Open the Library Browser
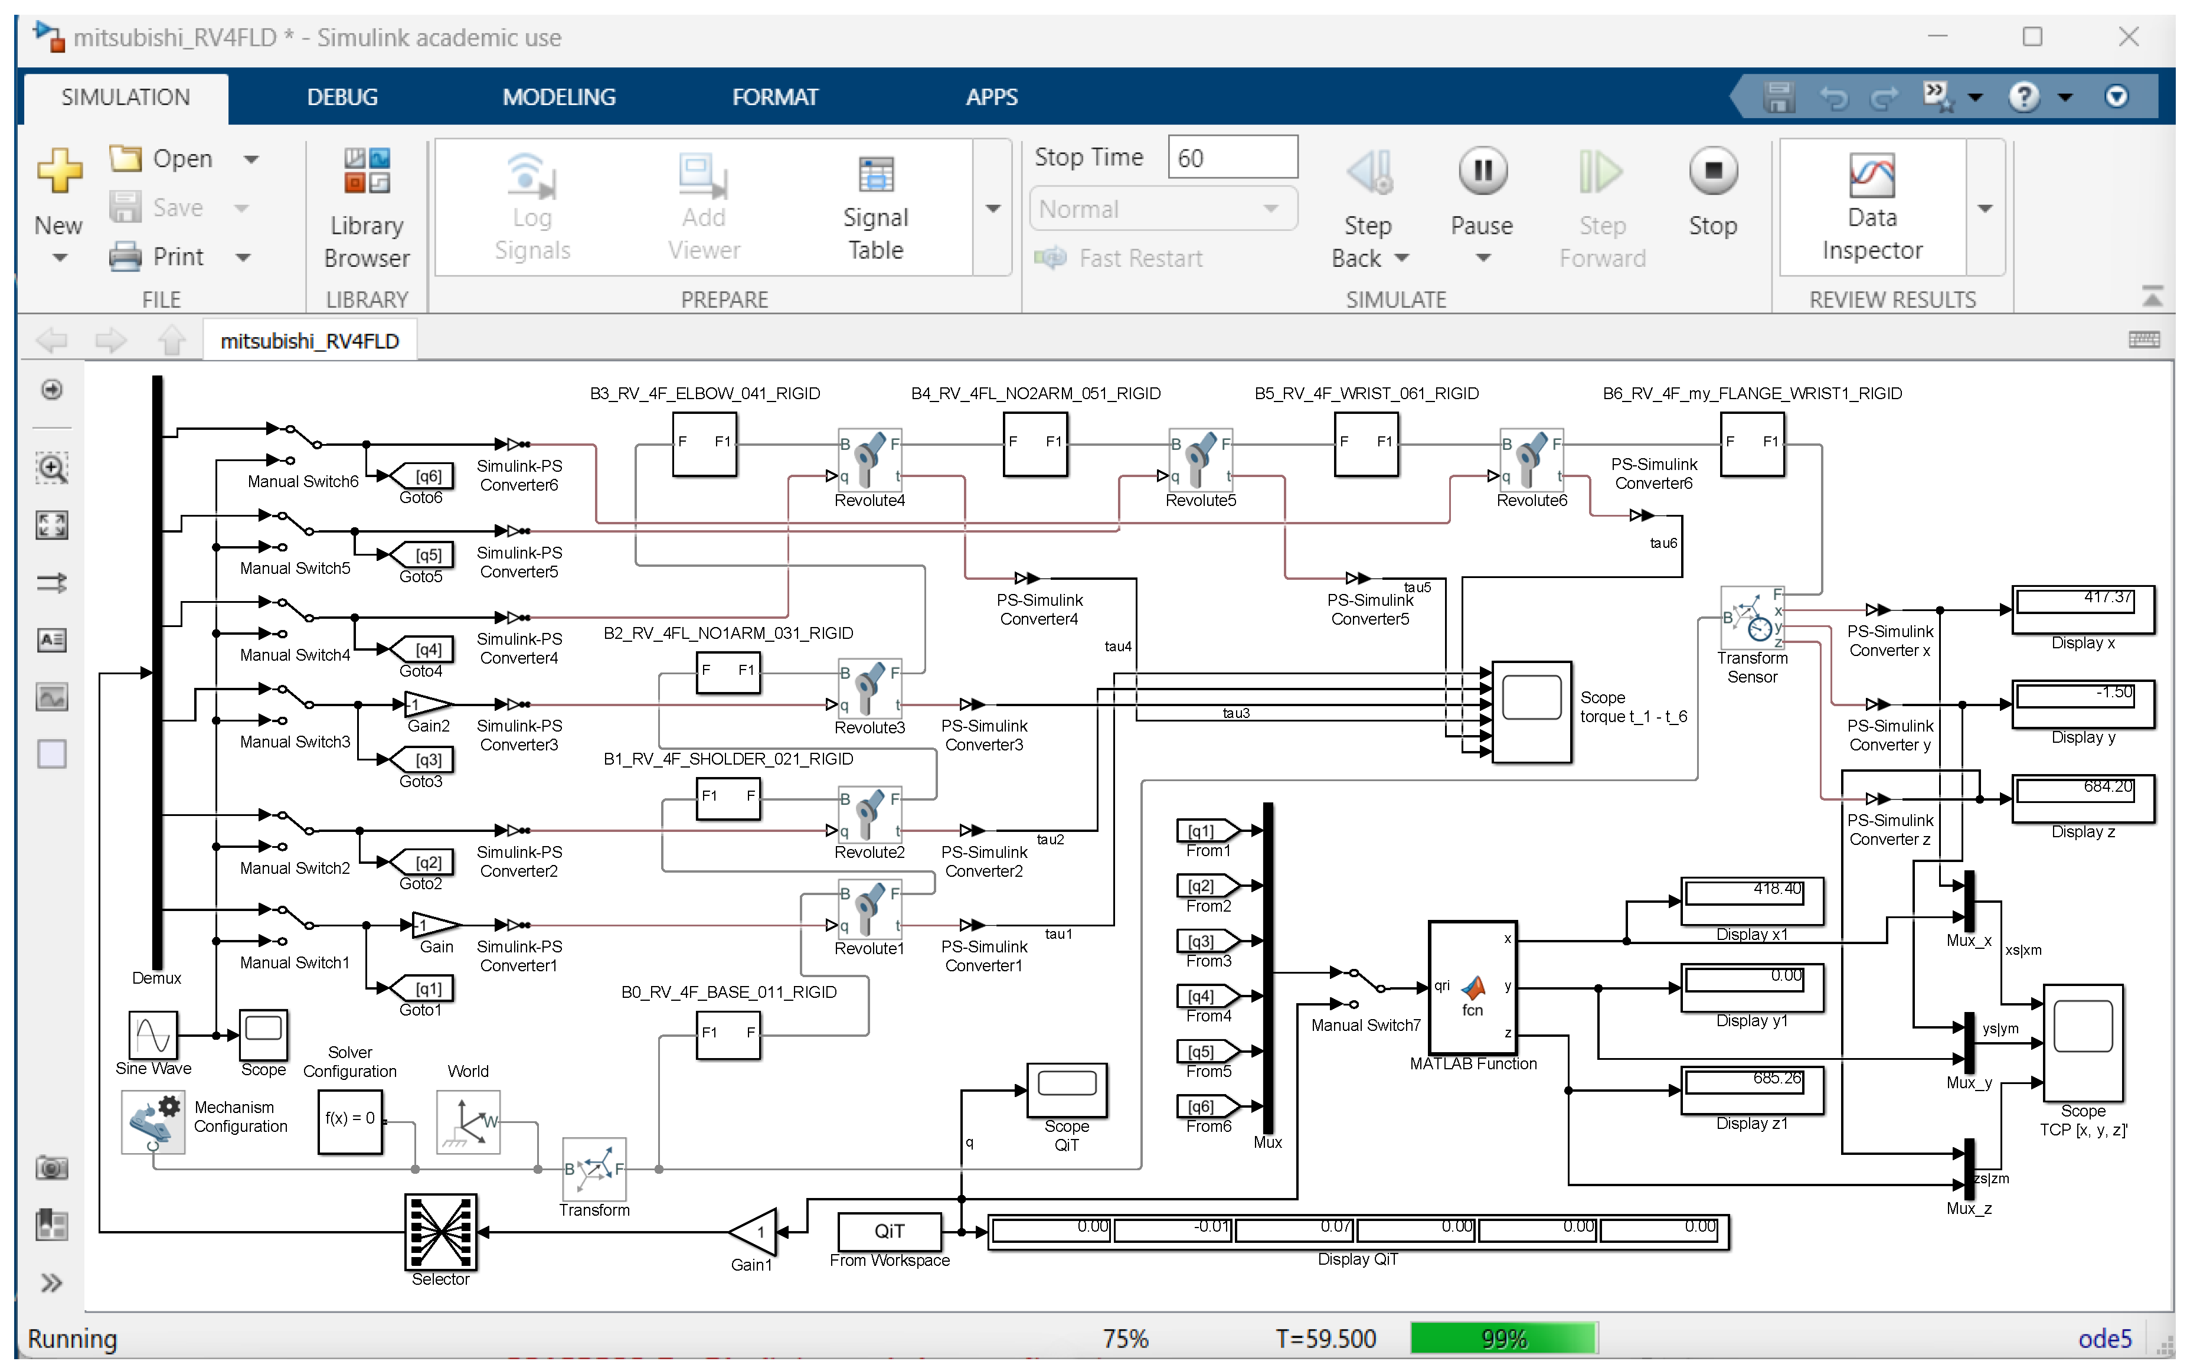 click(366, 208)
